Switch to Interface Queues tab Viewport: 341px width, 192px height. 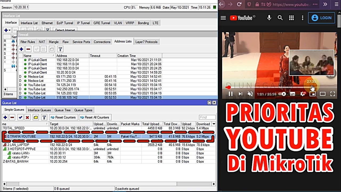tap(39, 110)
